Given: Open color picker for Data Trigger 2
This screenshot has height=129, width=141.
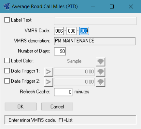Looking at the screenshot, I should [x=101, y=82].
